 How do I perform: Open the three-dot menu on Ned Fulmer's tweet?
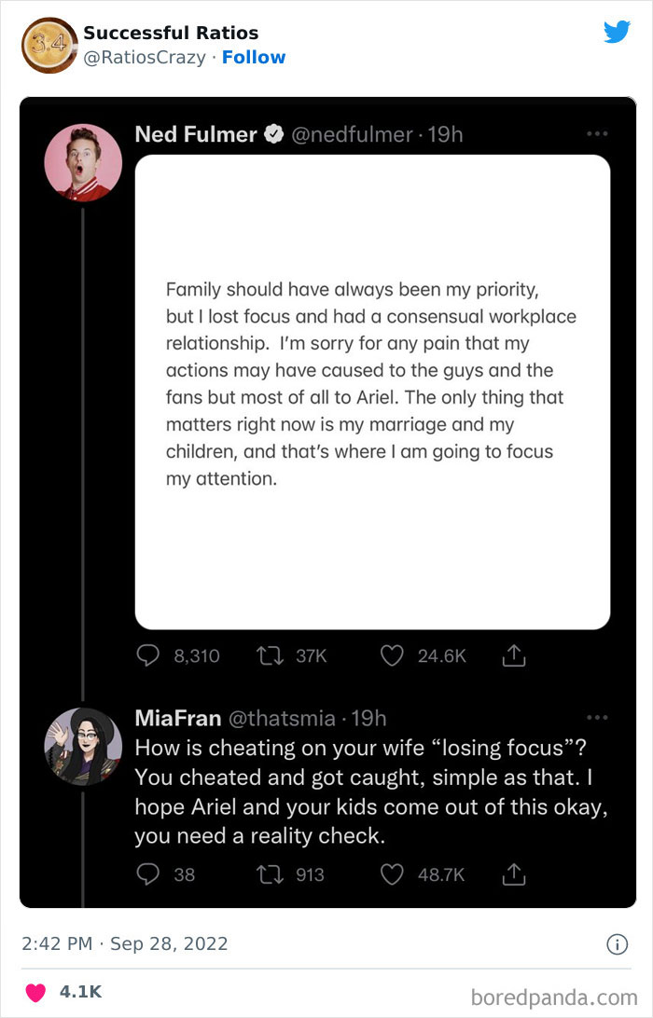point(597,134)
